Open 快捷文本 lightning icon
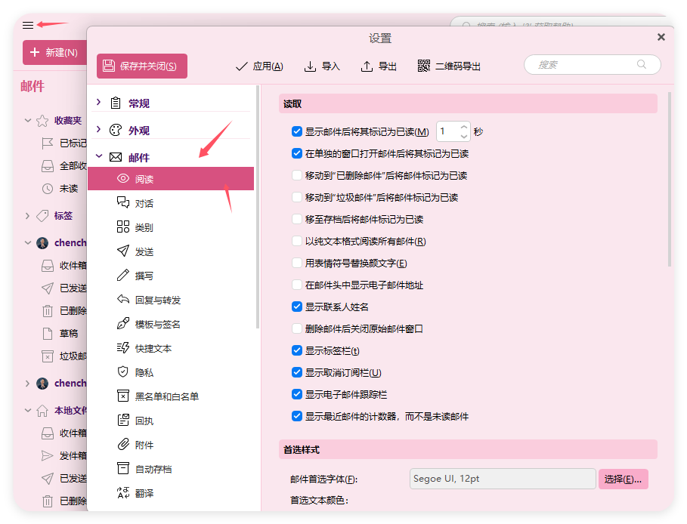This screenshot has height=524, width=687. tap(123, 347)
